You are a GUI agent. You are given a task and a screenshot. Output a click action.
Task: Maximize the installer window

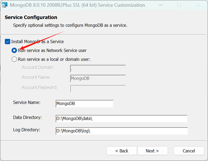(x=179, y=5)
